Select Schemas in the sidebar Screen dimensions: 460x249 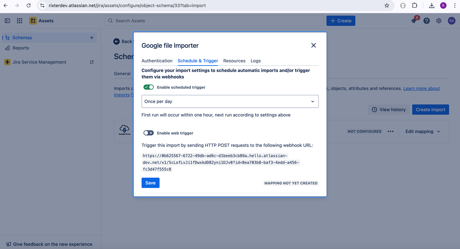click(x=50, y=38)
